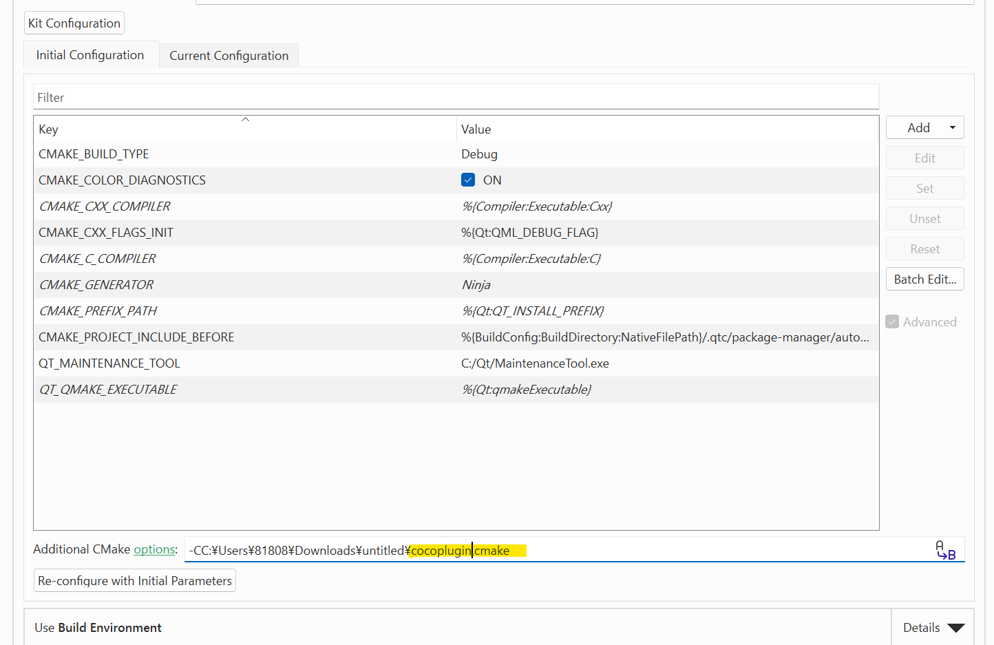Switch to the Current Configuration tab
The image size is (994, 645).
229,56
